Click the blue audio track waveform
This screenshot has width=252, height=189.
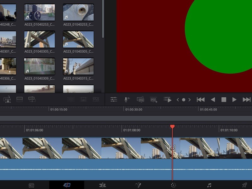94,169
